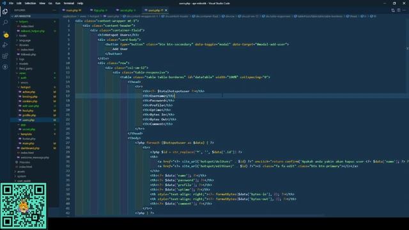
Task: Open changes icon at editor top right
Action: 393,10
